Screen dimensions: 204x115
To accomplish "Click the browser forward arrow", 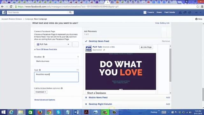I will (x=7, y=6).
